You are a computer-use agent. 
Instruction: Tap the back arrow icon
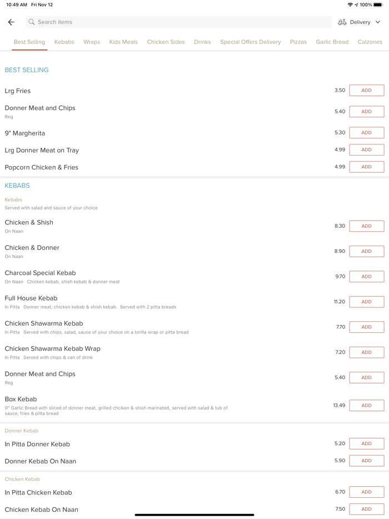(11, 22)
